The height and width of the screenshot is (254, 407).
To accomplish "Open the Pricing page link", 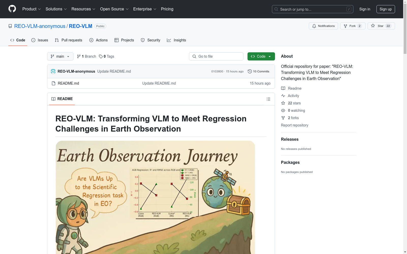I will 167,9.
